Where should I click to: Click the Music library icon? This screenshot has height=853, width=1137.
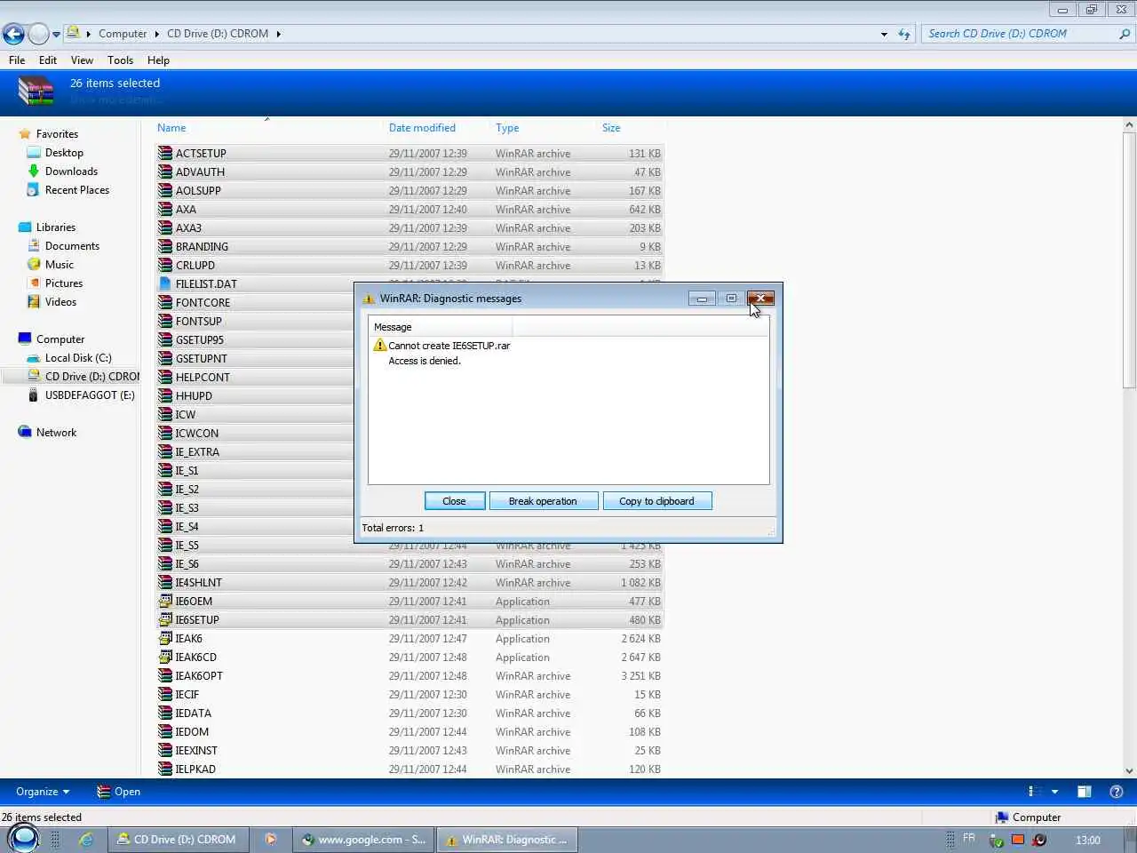(34, 264)
